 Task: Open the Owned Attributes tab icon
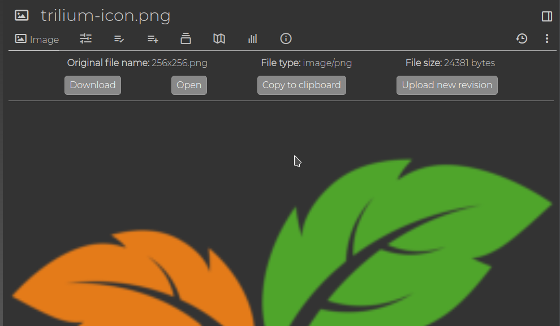[119, 39]
